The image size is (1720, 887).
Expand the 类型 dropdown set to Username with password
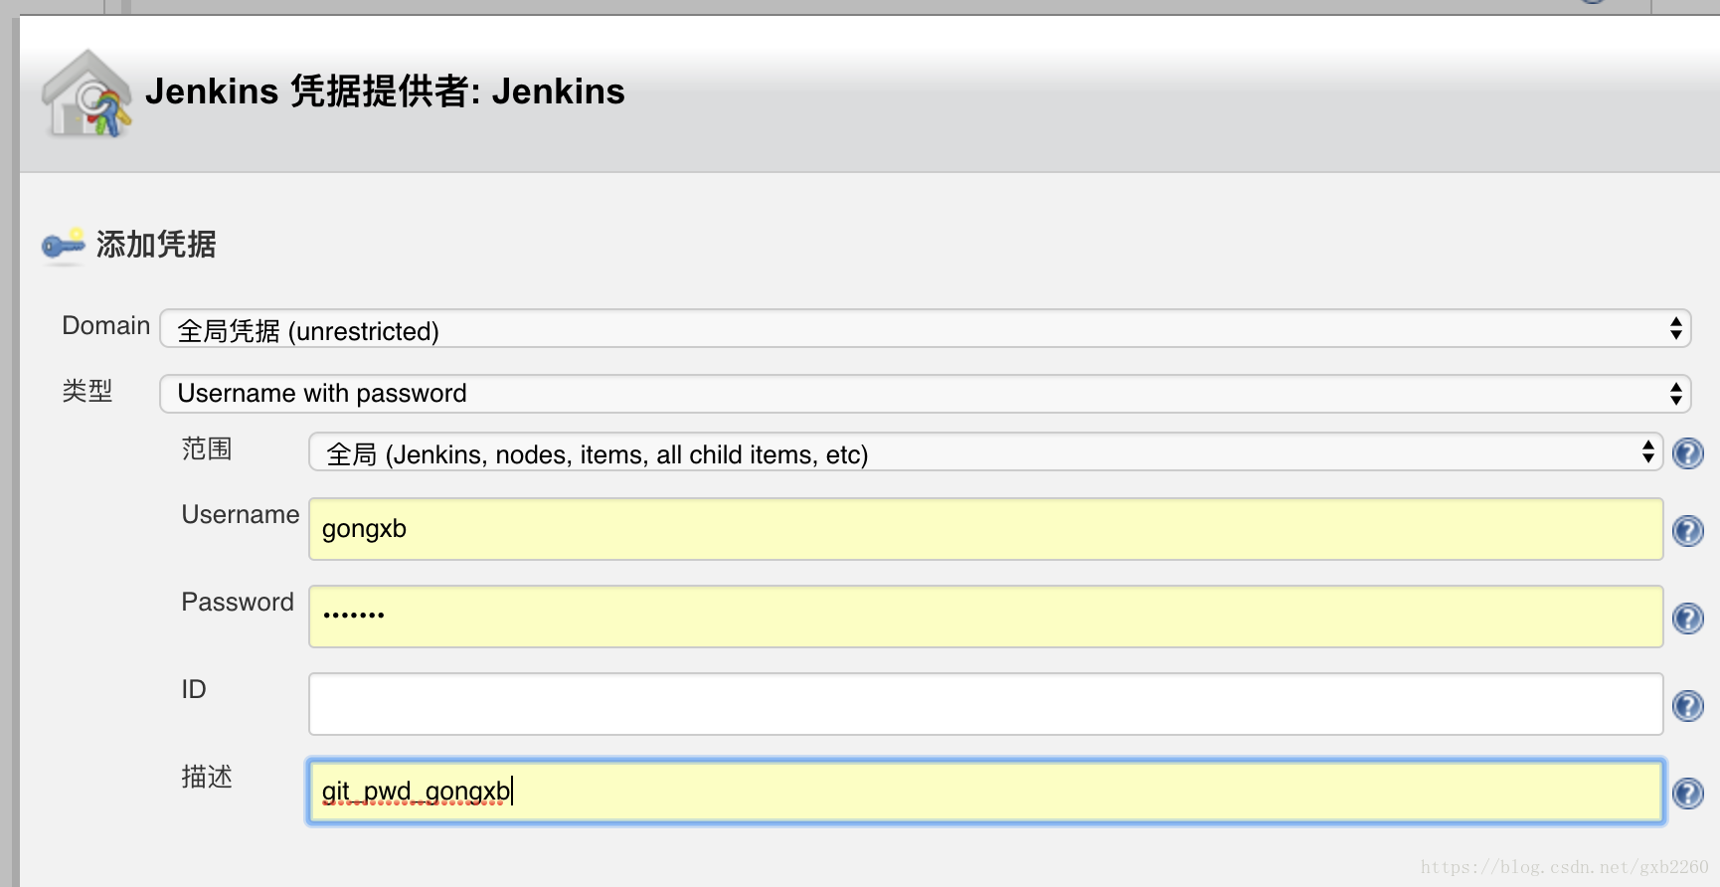tap(925, 394)
